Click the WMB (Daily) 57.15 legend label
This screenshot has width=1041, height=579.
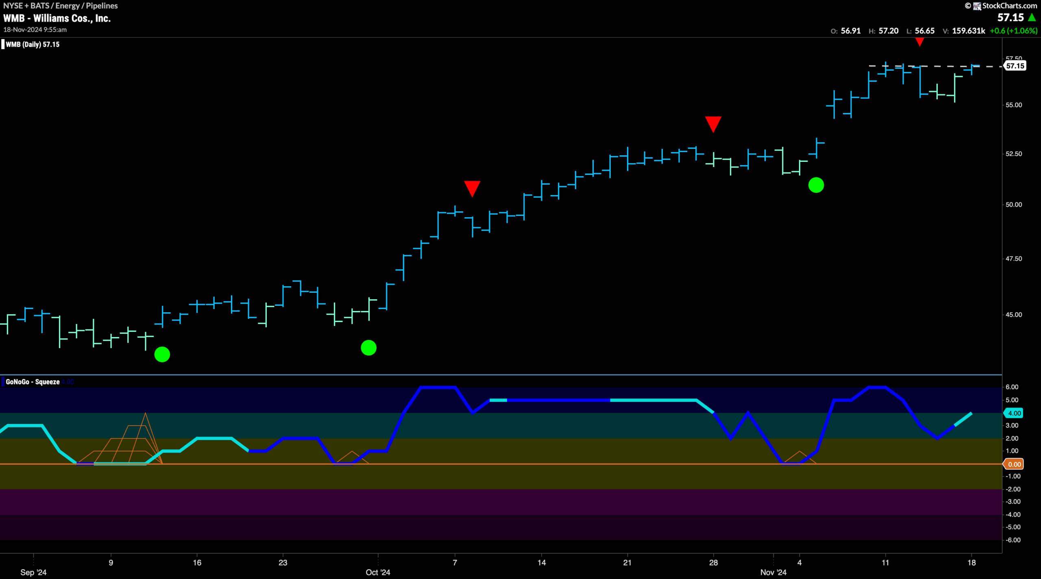[33, 44]
